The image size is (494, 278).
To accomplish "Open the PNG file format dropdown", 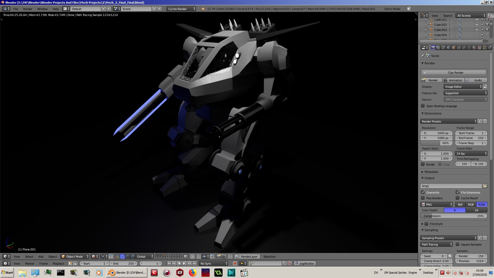I will coord(436,204).
